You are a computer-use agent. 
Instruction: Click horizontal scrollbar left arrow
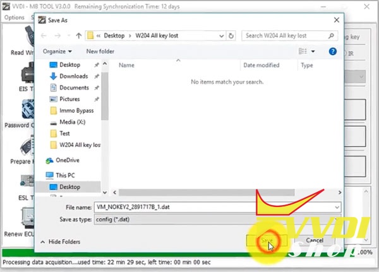pos(114,192)
